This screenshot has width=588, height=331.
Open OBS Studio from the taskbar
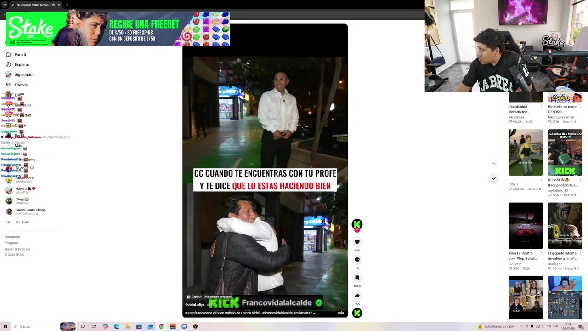[x=195, y=326]
